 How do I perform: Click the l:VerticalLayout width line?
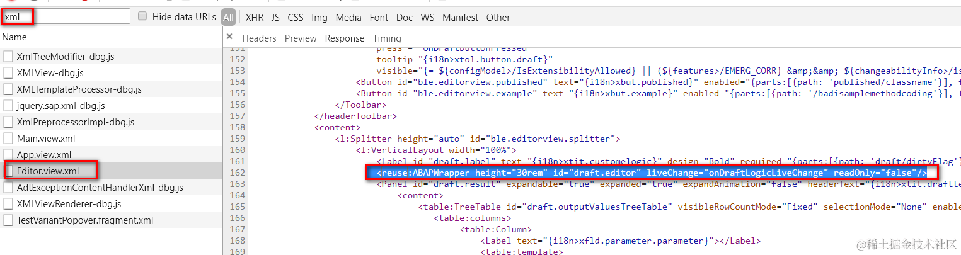point(436,150)
